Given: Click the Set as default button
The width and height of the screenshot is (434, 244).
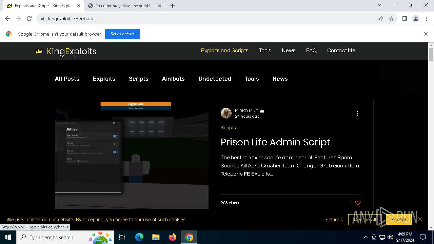Looking at the screenshot, I should 122,34.
